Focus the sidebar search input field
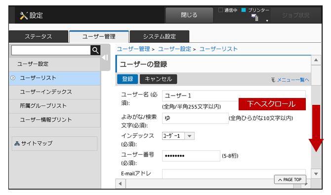This screenshot has width=331, height=195. 51,50
